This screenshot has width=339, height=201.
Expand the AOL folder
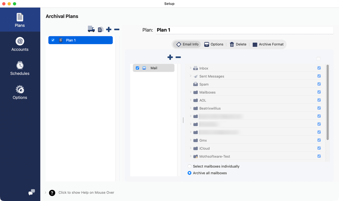[191, 100]
